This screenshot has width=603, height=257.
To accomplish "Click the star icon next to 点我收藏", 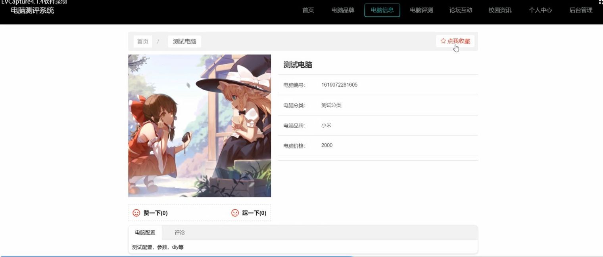I will click(444, 41).
